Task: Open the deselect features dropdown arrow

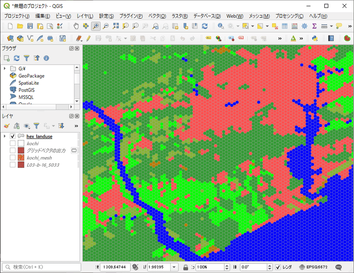Action: coord(267,26)
